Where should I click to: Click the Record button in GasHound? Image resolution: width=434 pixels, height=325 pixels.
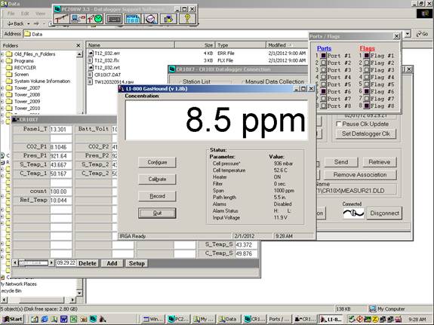point(157,196)
